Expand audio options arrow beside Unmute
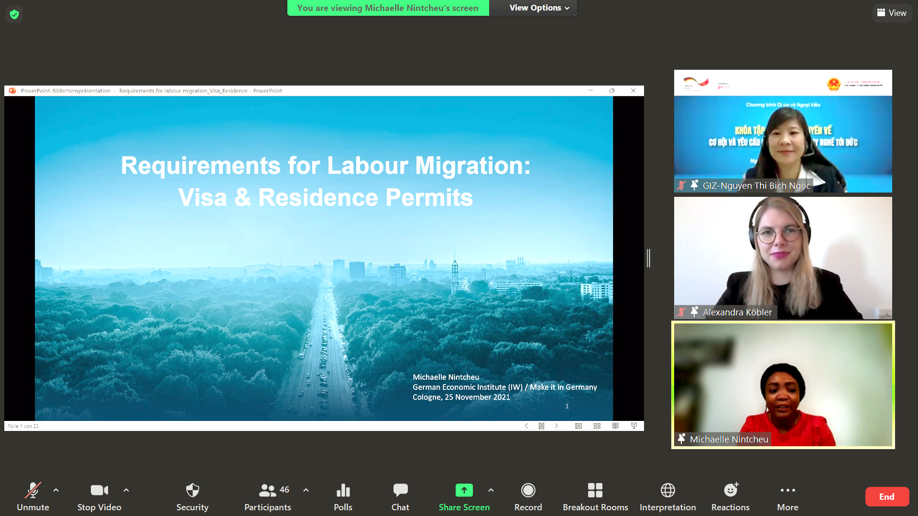Viewport: 918px width, 516px height. click(56, 490)
